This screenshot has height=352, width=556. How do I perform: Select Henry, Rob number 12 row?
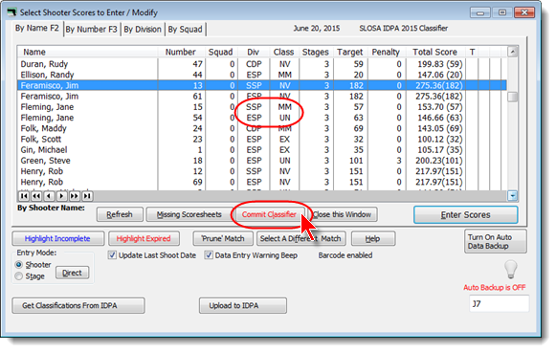tap(262, 171)
